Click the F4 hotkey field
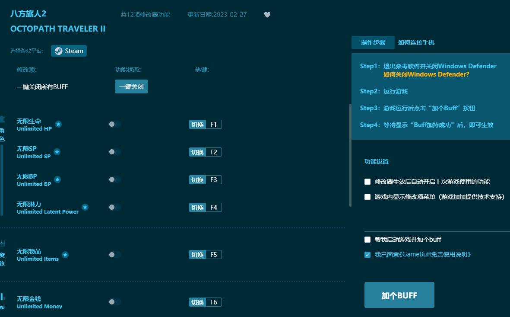Image resolution: width=510 pixels, height=317 pixels. pyautogui.click(x=214, y=208)
